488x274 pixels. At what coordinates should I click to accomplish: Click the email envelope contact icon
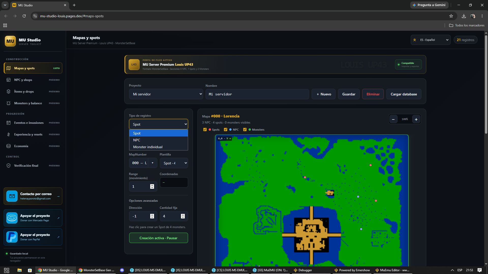point(12,196)
